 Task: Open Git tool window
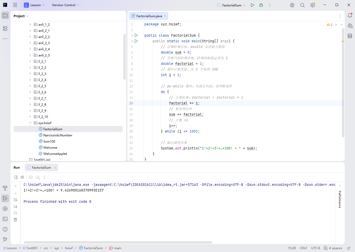point(5,239)
